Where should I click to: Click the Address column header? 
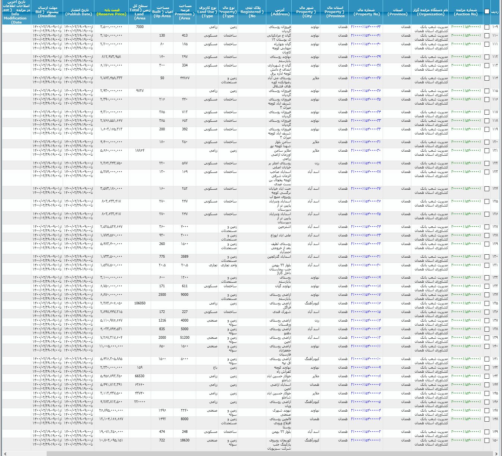click(x=280, y=12)
